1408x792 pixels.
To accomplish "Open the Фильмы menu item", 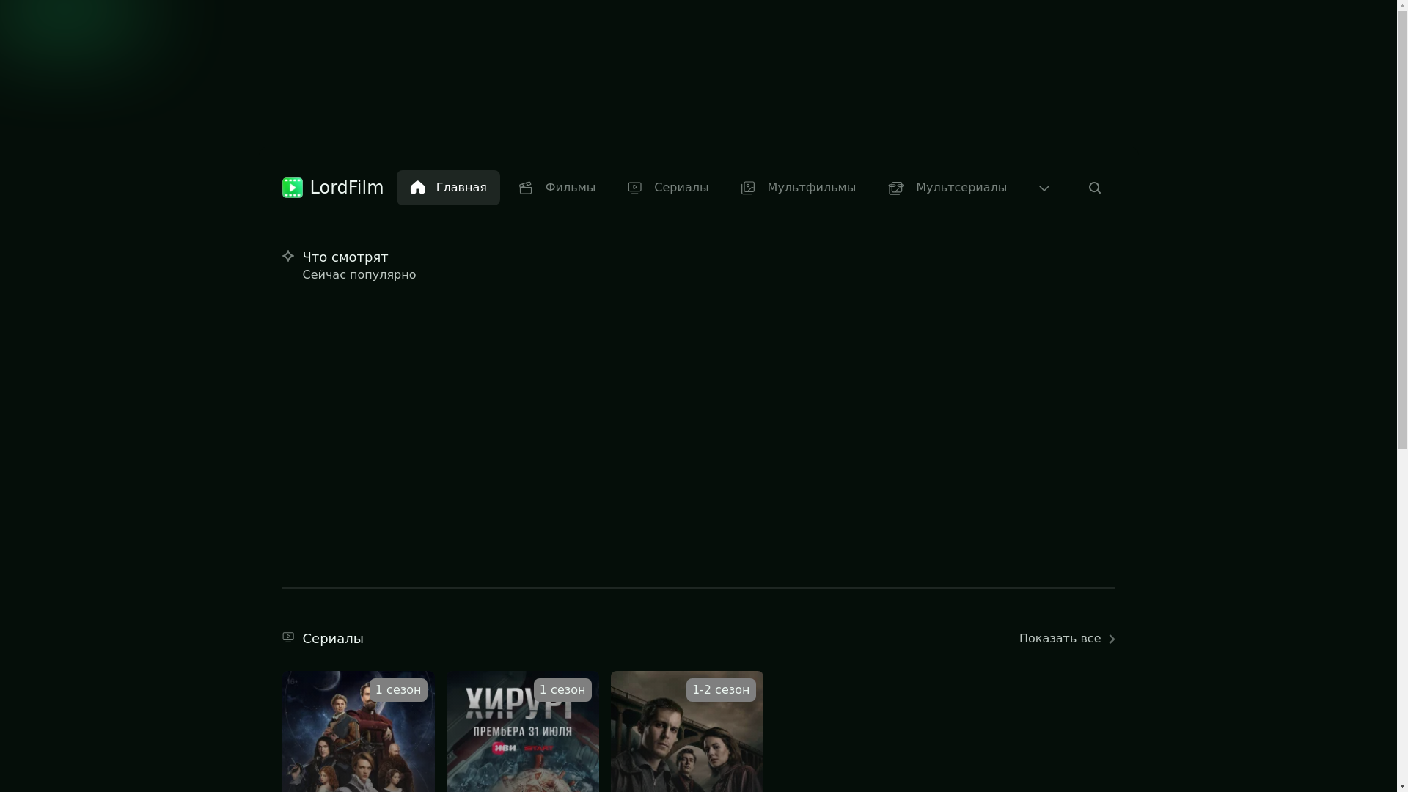I will pyautogui.click(x=557, y=188).
